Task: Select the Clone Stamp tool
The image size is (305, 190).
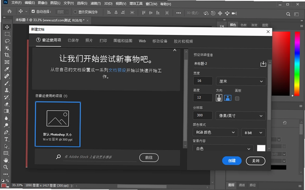Action: [7, 90]
